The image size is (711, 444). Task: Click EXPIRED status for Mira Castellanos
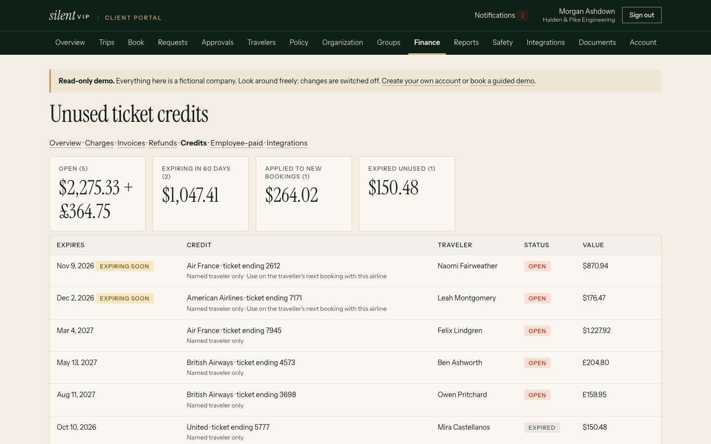(542, 428)
